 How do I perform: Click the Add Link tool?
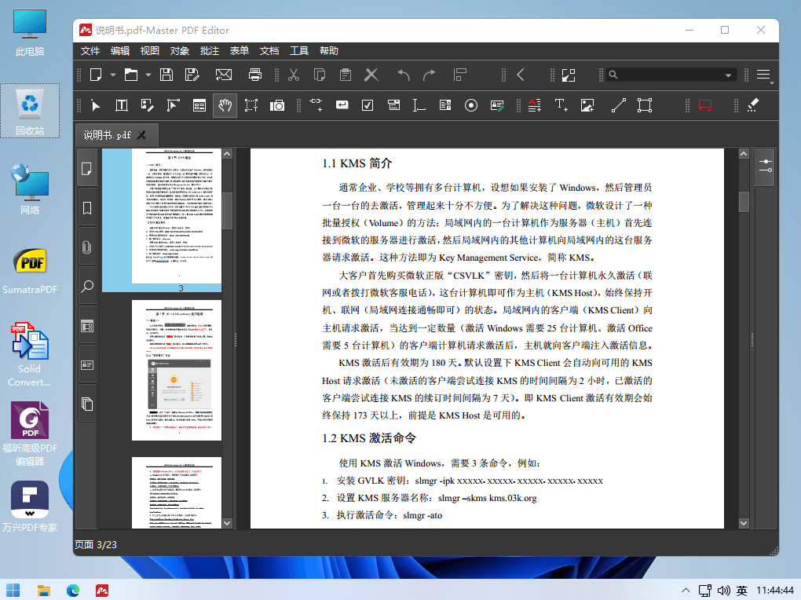point(316,104)
